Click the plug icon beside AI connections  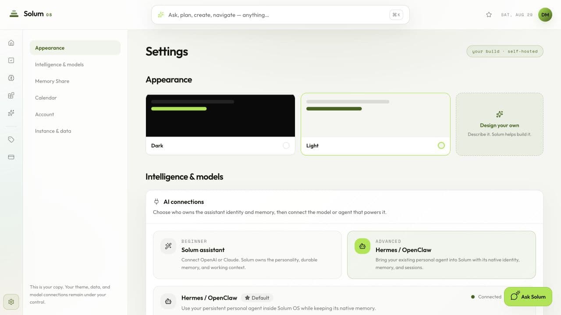156,202
